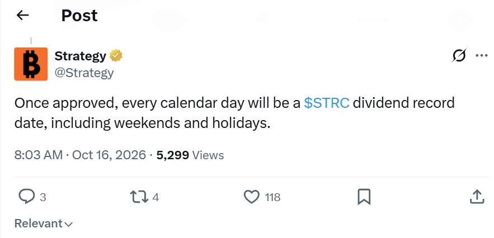Click the Grok slash icon on the post
Image resolution: width=494 pixels, height=238 pixels.
[459, 56]
